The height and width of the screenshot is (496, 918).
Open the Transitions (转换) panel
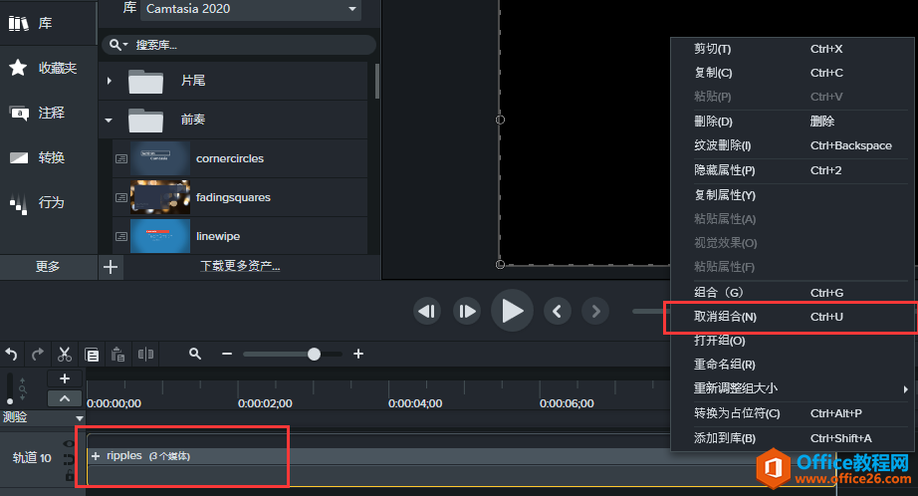(x=39, y=157)
